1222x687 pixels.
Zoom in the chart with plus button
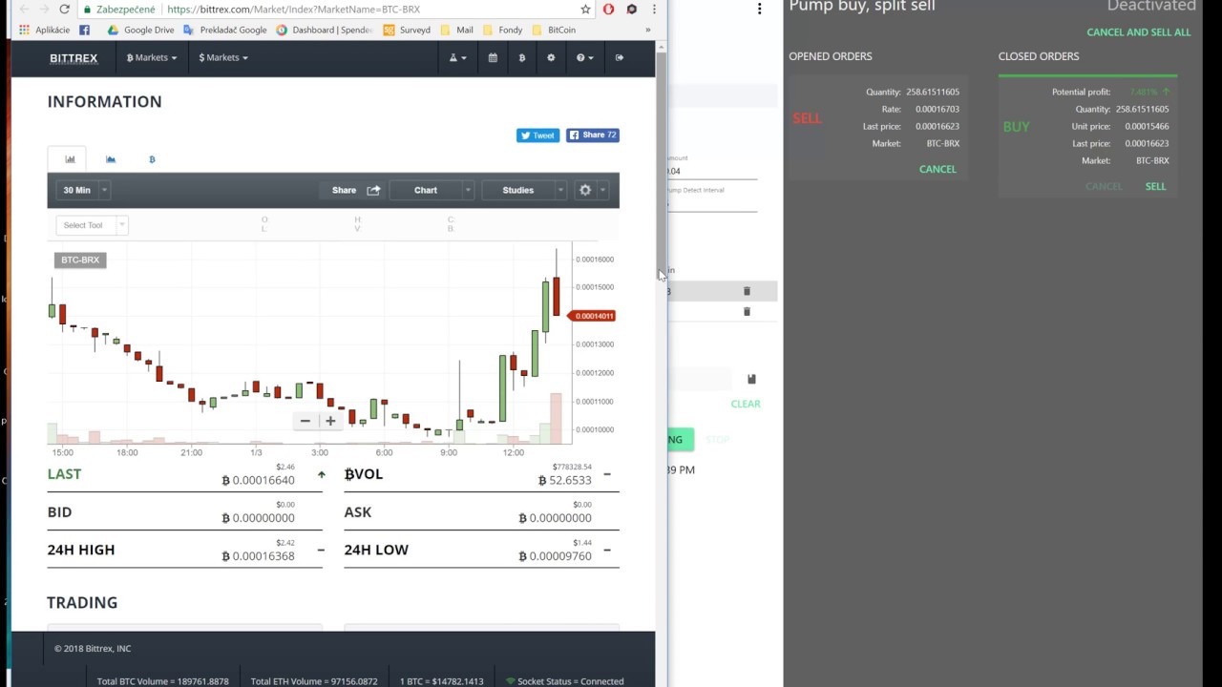coord(330,421)
